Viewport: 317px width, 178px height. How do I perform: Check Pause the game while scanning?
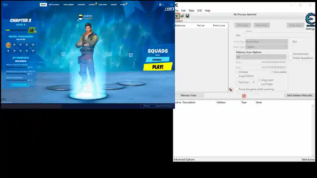(x=236, y=89)
